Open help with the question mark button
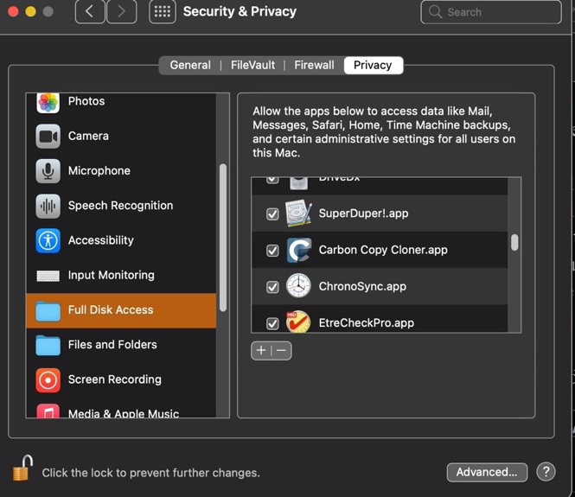The width and height of the screenshot is (575, 497). pyautogui.click(x=546, y=472)
